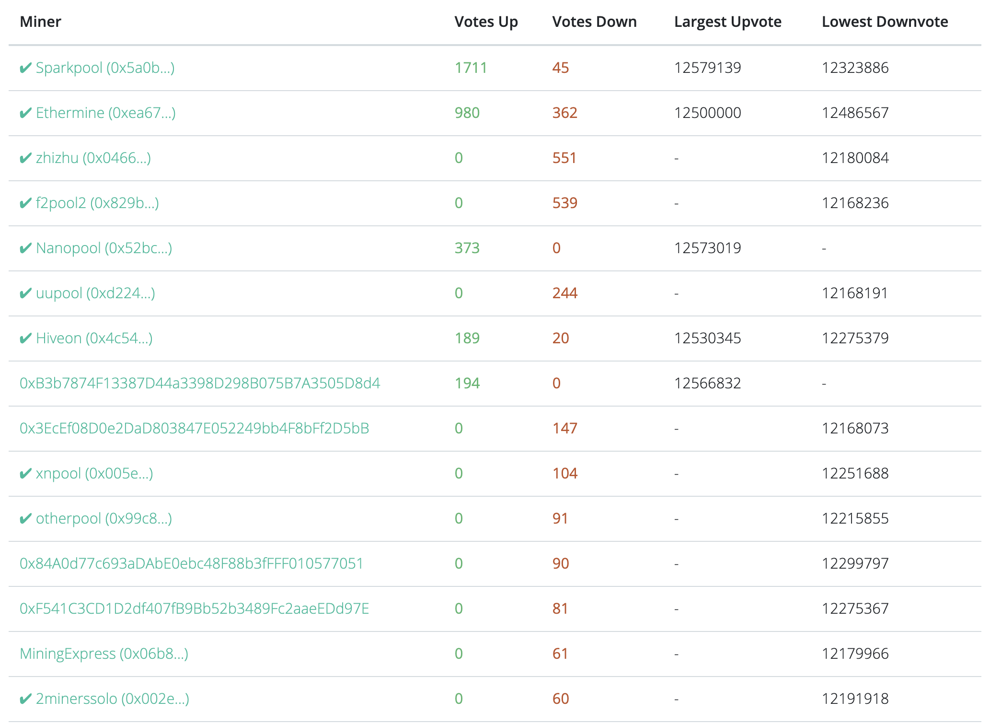Select votes down value 147
The image size is (990, 724).
(565, 429)
